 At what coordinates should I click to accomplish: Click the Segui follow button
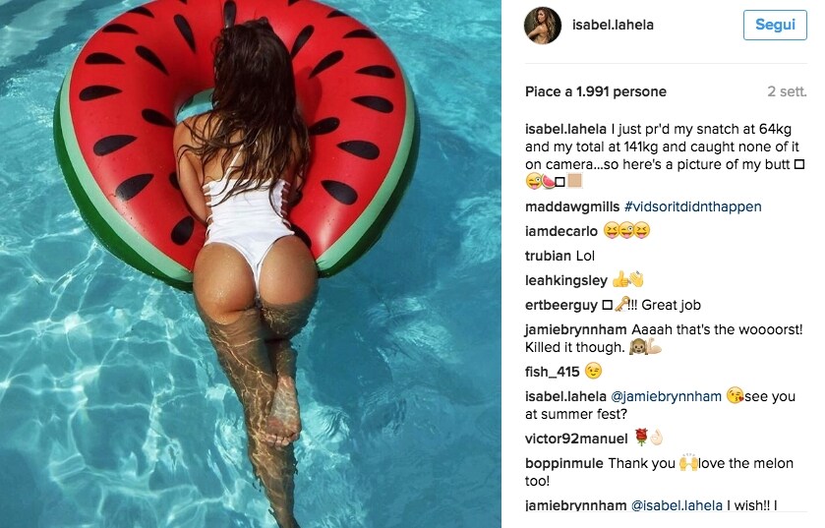(775, 25)
